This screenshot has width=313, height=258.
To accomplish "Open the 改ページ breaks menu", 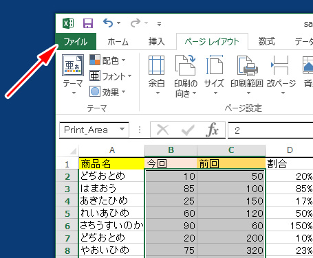I will coord(281,75).
